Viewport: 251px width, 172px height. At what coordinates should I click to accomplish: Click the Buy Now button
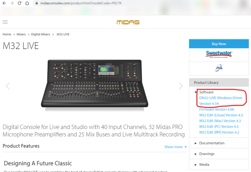219,44
